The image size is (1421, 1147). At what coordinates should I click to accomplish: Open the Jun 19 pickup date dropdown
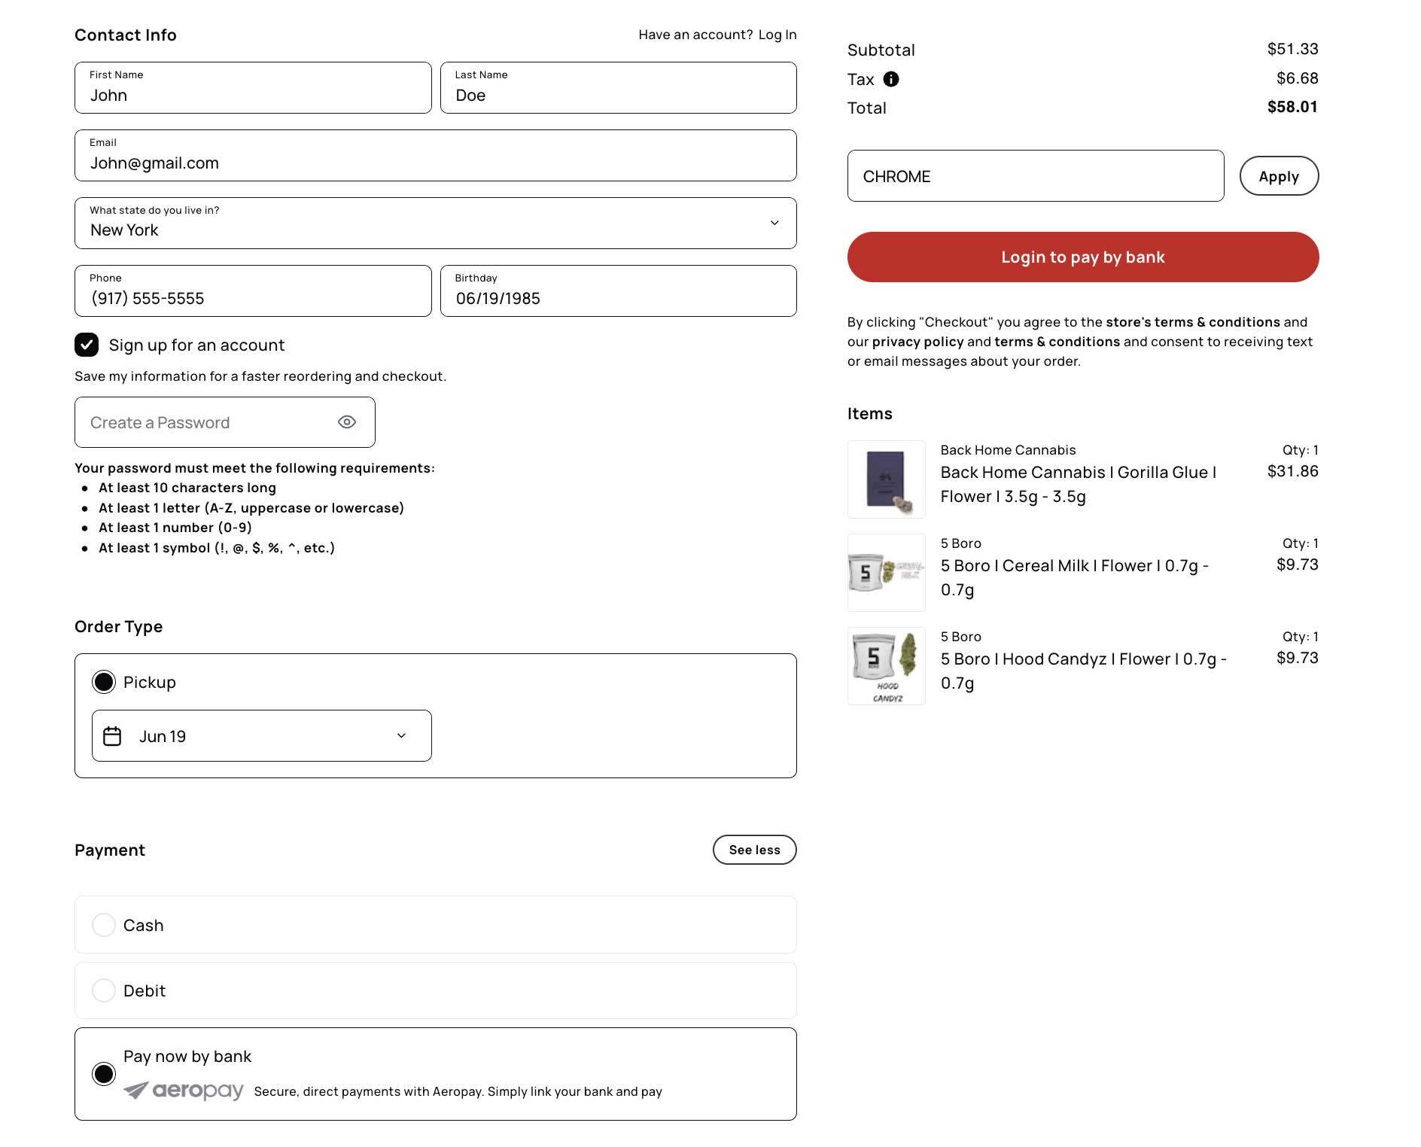coord(262,736)
